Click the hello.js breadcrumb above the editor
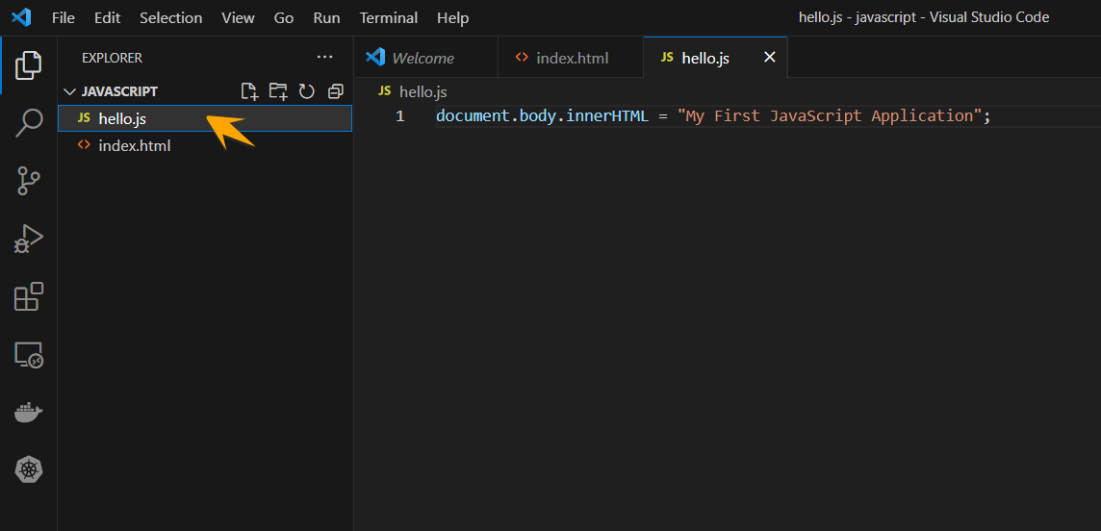This screenshot has width=1101, height=531. (422, 92)
